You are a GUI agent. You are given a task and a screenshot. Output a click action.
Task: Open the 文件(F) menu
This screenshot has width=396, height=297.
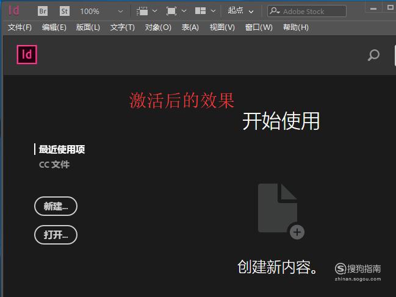click(x=20, y=27)
